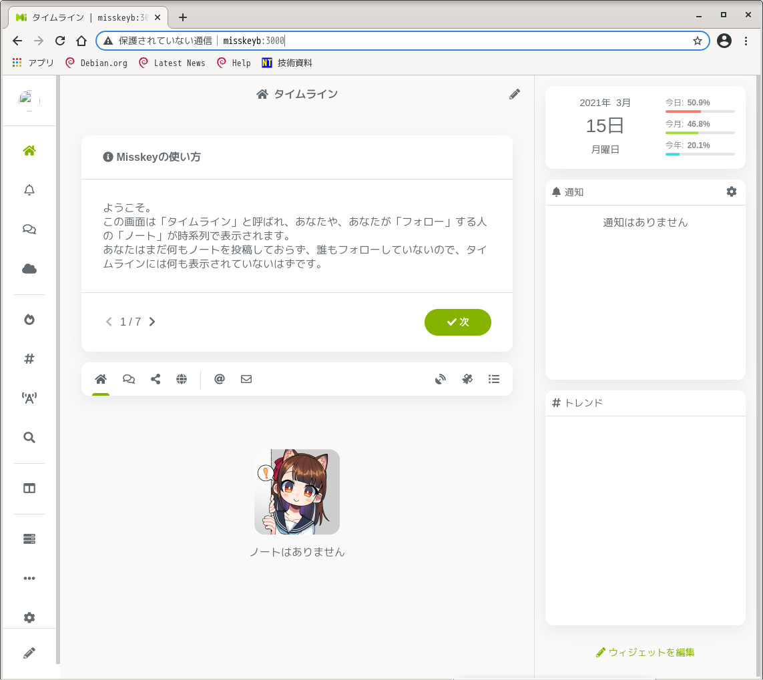Click browser back arrow
The width and height of the screenshot is (763, 680).
17,41
